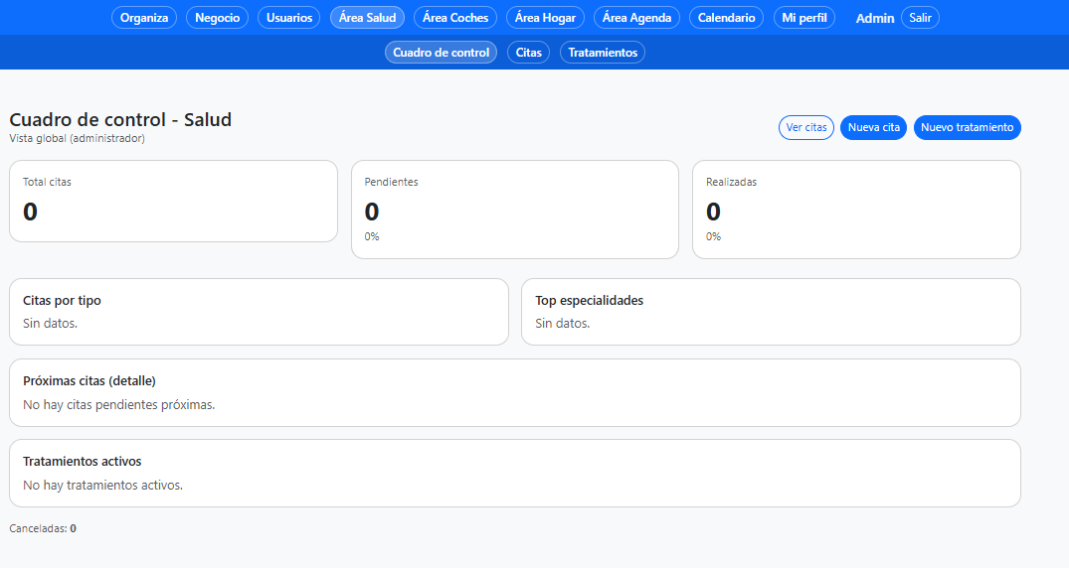Open the Organiza menu item
Viewport: 1069px width, 568px height.
pos(144,18)
